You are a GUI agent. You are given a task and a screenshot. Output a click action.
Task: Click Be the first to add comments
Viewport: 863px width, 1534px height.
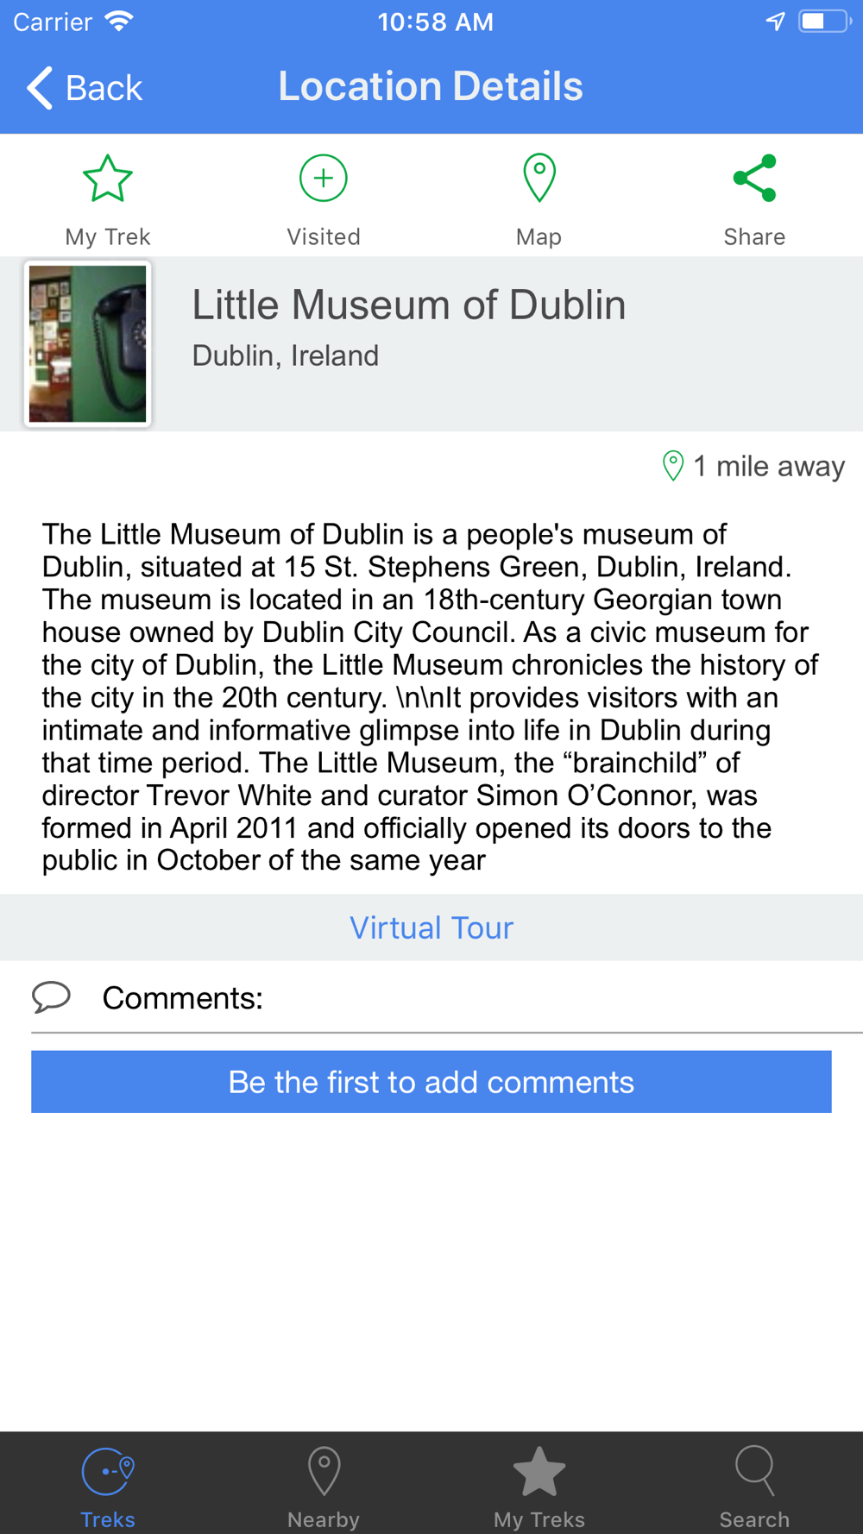[x=431, y=1082]
